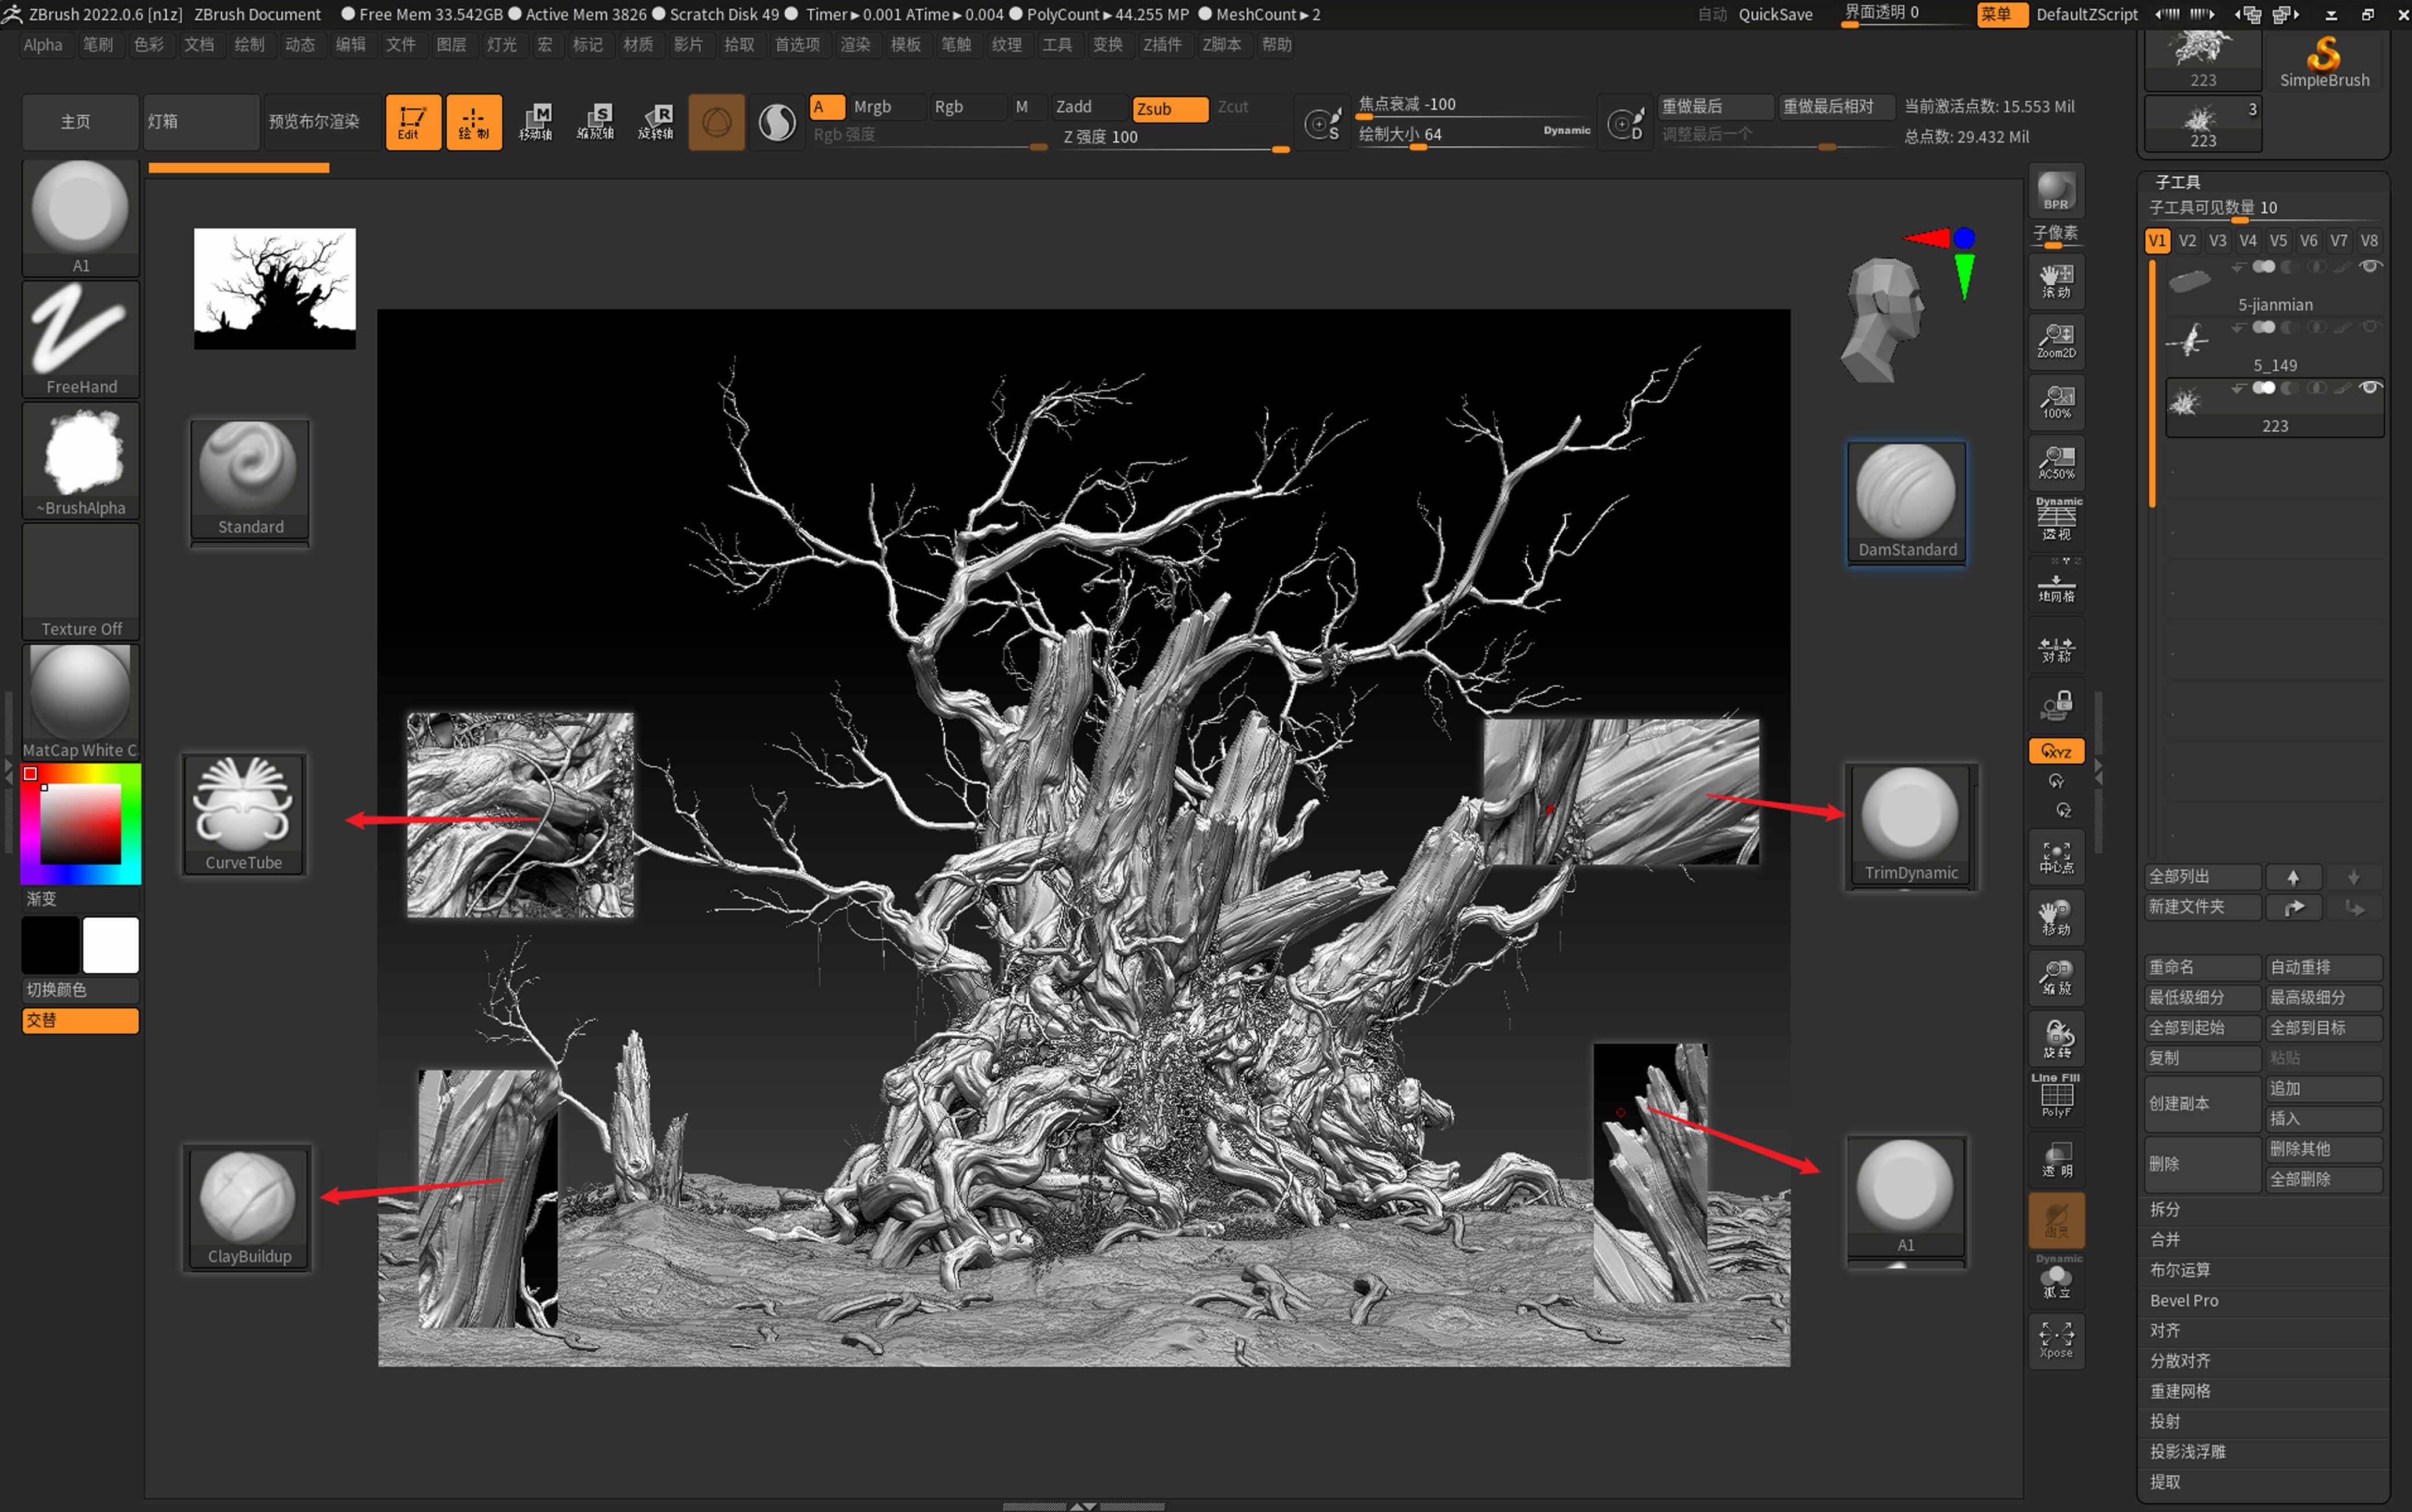Click the BPR render icon
The image size is (2412, 1512).
(2056, 190)
